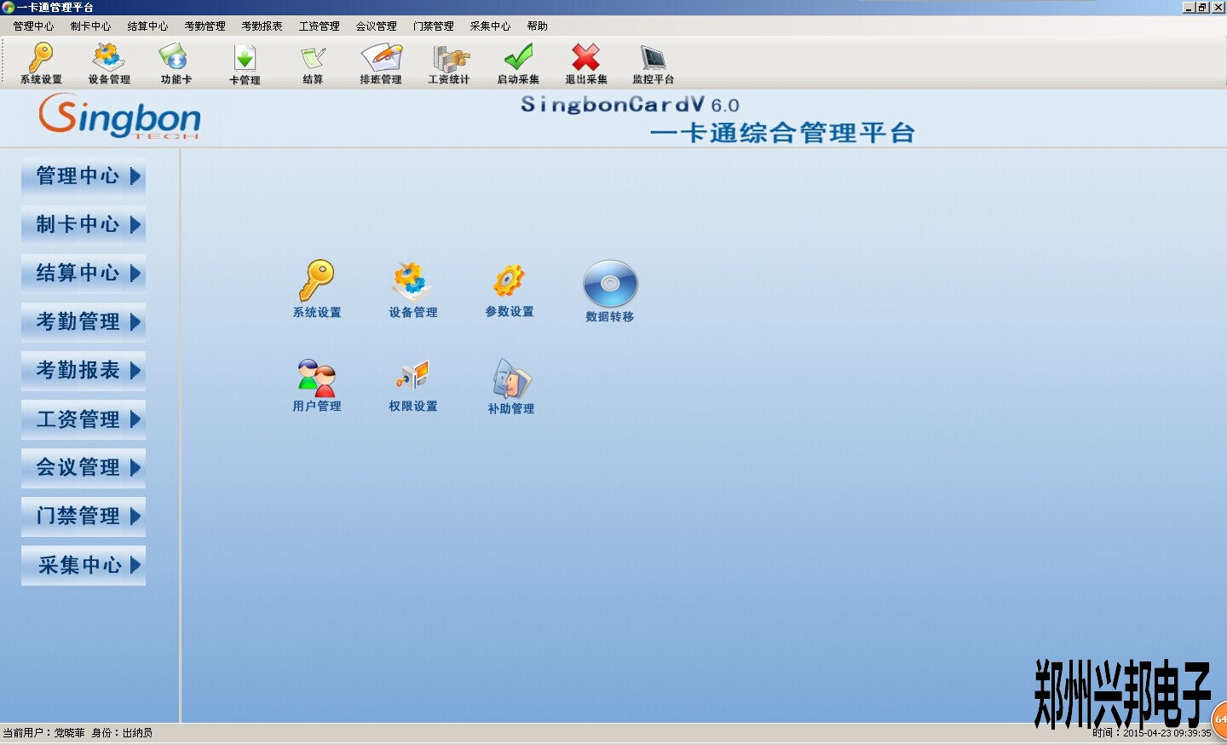The image size is (1227, 745).
Task: Expand 采集中心 sidebar button
Action: pyautogui.click(x=84, y=565)
